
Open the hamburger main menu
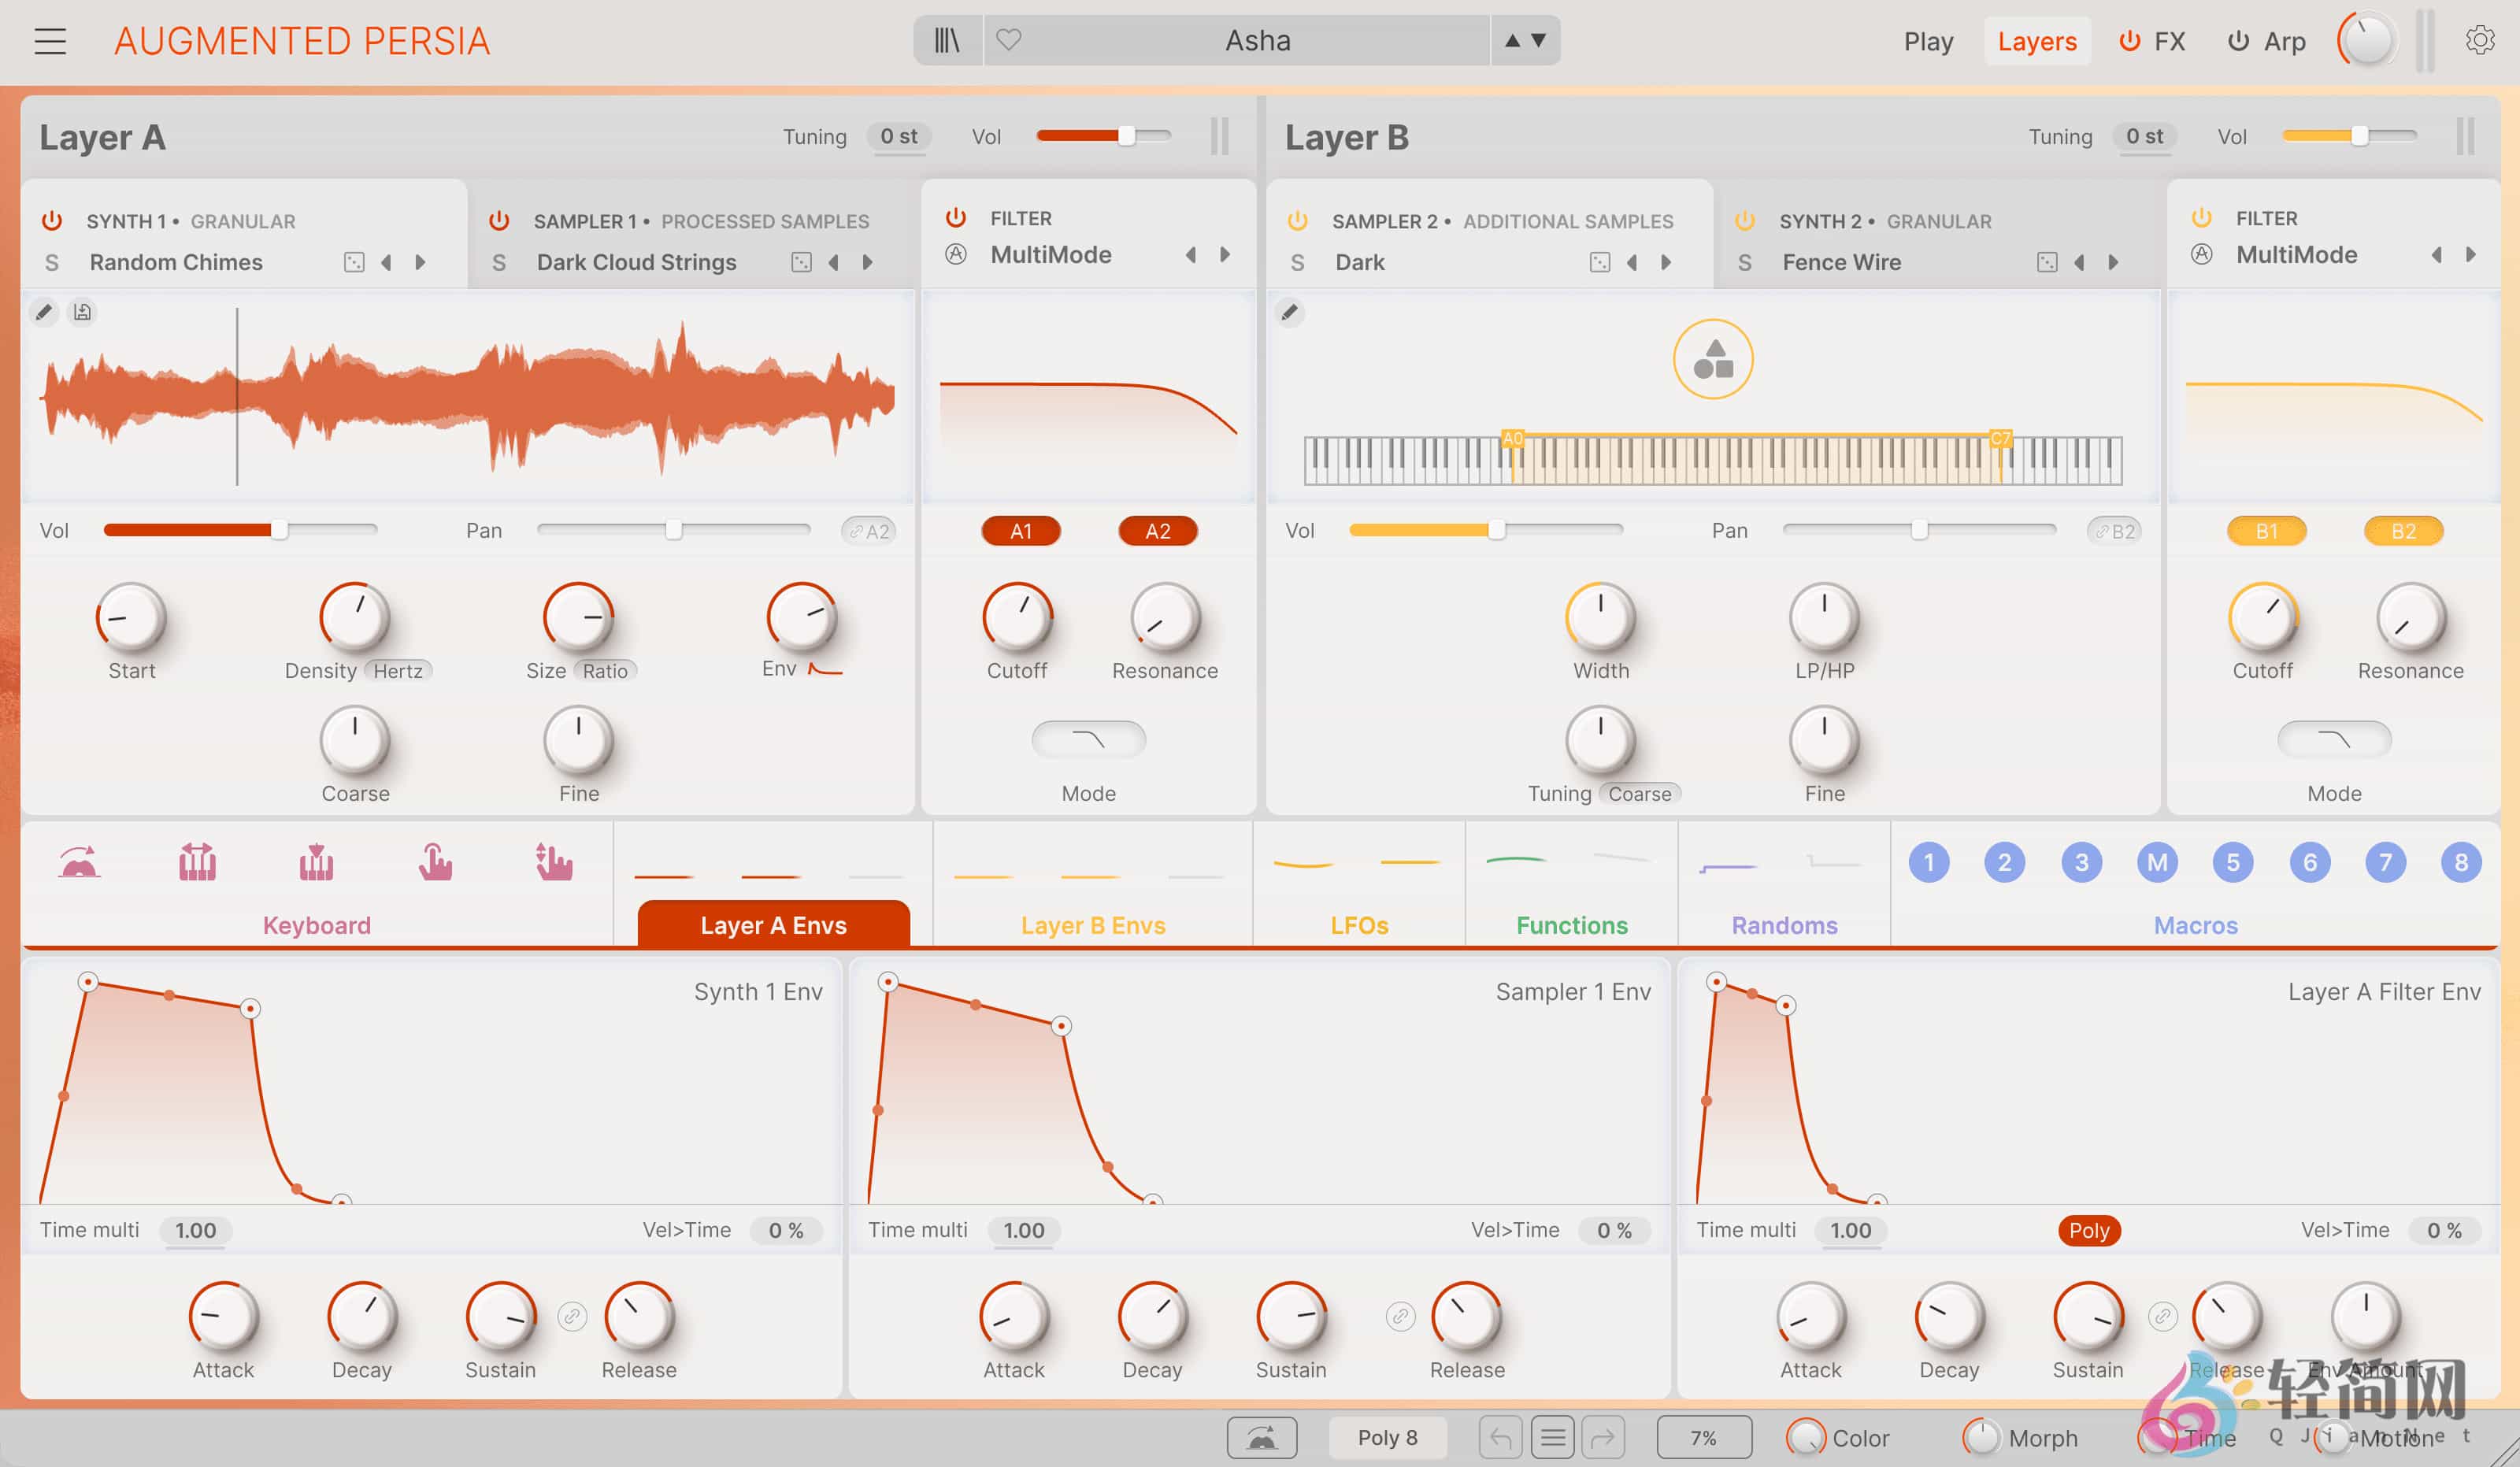click(x=50, y=41)
